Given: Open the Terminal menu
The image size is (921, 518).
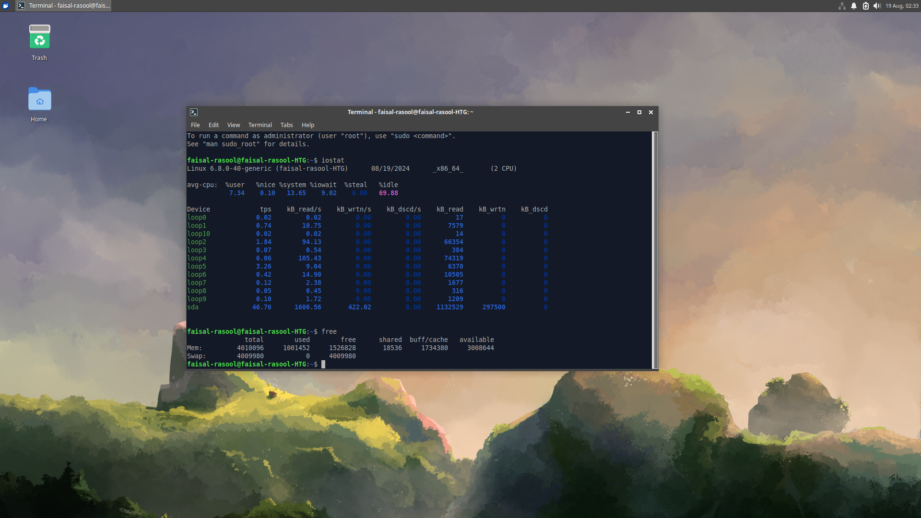Looking at the screenshot, I should point(260,125).
